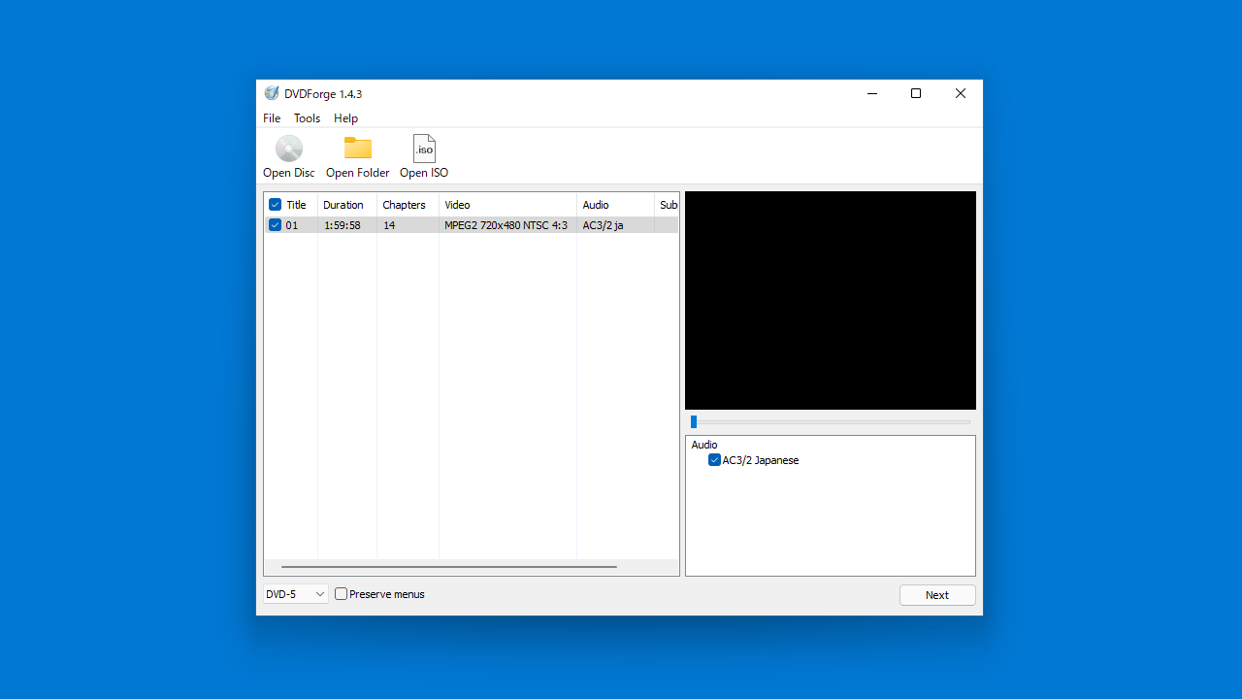Viewport: 1242px width, 699px height.
Task: Minimize the DVDForge window
Action: (x=871, y=93)
